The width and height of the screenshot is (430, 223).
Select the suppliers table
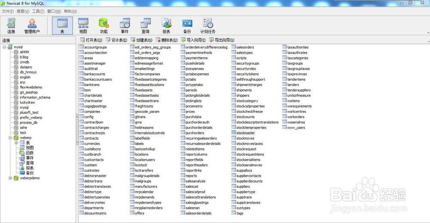point(243,186)
